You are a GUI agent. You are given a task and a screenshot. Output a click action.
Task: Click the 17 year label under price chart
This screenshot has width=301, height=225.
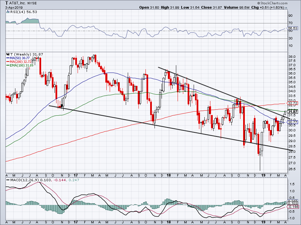(76, 175)
